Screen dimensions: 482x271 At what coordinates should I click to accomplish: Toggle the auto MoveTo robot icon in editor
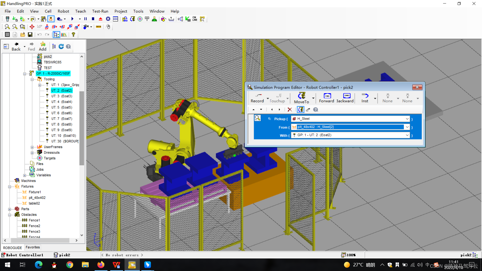pyautogui.click(x=300, y=110)
